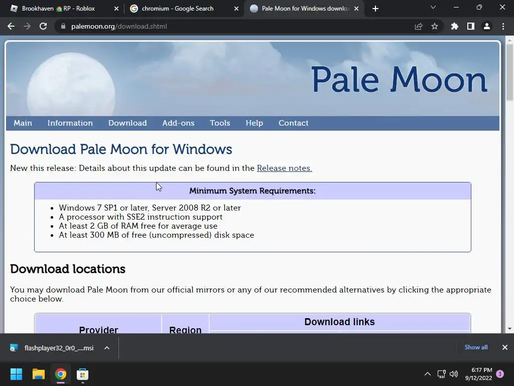The width and height of the screenshot is (514, 386).
Task: Click the 2 GB of RAM requirement
Action: coord(138,226)
